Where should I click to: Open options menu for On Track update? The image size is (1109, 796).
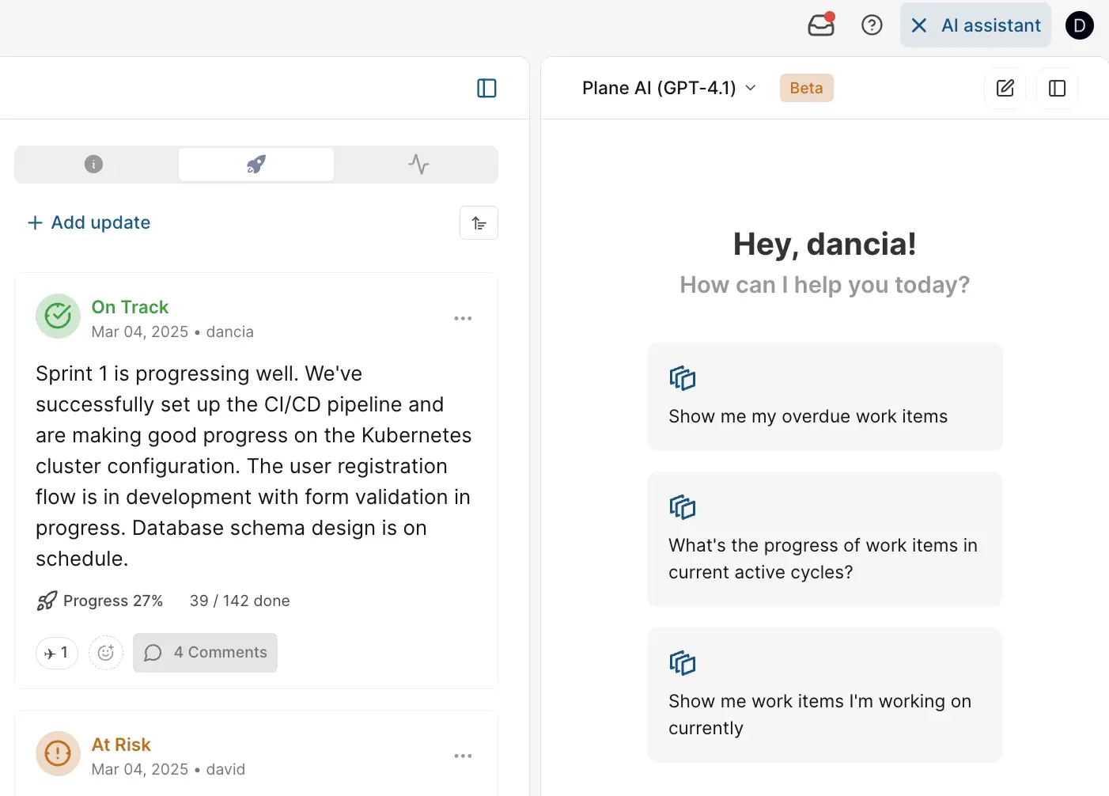click(x=463, y=318)
